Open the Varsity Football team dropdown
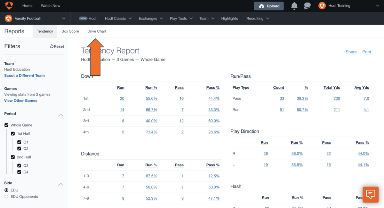 (63, 19)
